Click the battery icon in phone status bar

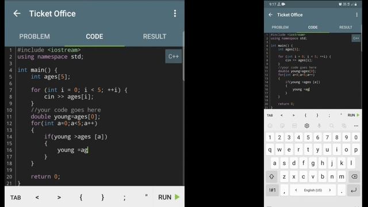[355, 4]
